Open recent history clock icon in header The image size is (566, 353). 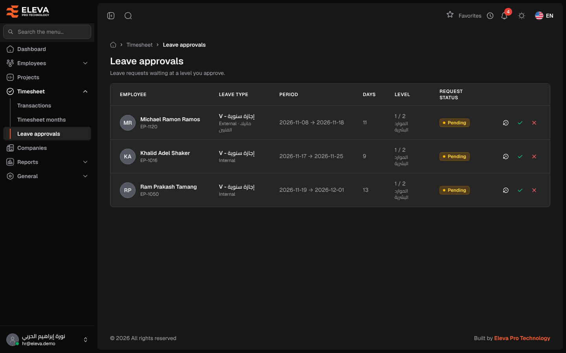(x=490, y=16)
